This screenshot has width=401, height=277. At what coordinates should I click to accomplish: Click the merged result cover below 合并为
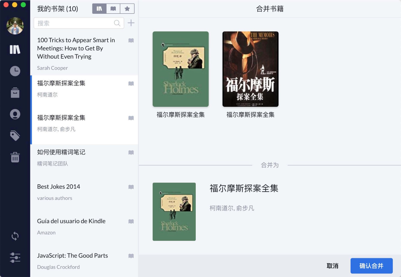(x=174, y=212)
